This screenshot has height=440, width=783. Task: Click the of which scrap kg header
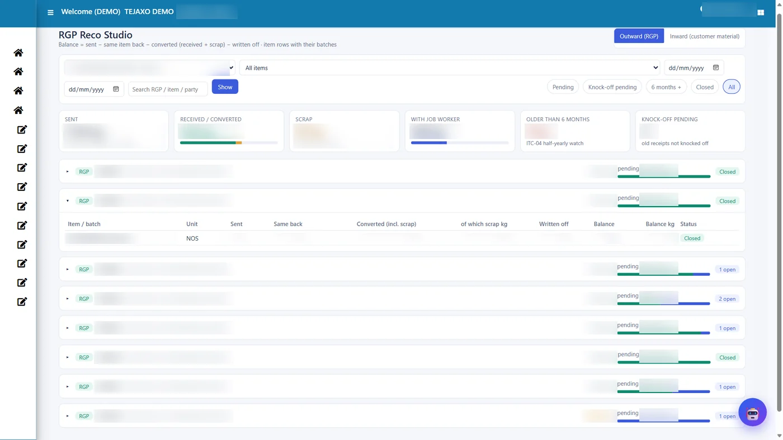(484, 224)
